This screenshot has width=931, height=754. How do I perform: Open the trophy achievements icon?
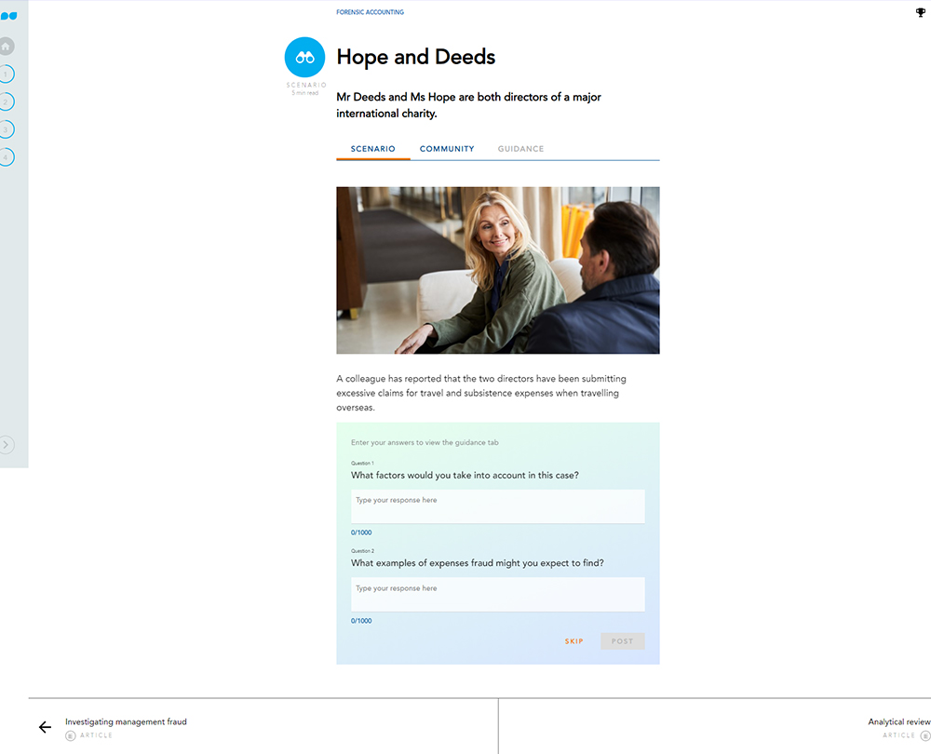[x=921, y=13]
